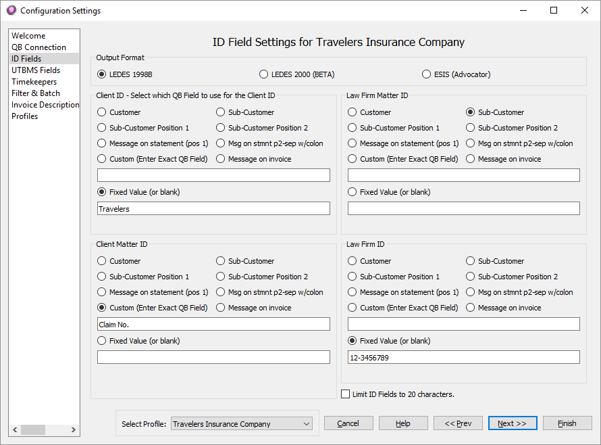Screen dimensions: 601x445
Task: Click the 12-3456789 Law Firm ID field
Action: pyautogui.click(x=464, y=357)
